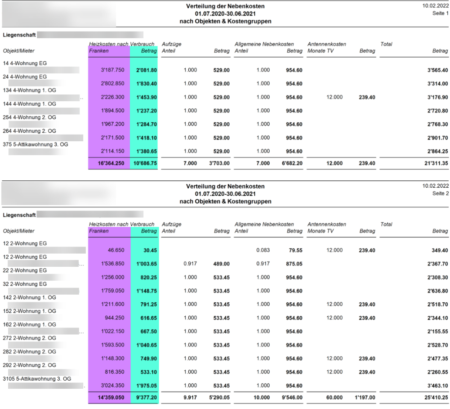
Task: Click the grand total 25'410.25
Action: click(436, 397)
